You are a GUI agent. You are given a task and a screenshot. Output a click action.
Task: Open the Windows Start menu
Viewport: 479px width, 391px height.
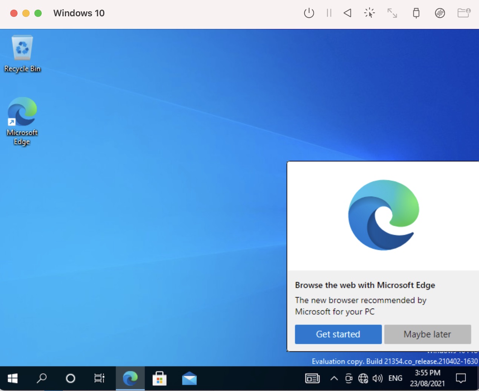[13, 378]
